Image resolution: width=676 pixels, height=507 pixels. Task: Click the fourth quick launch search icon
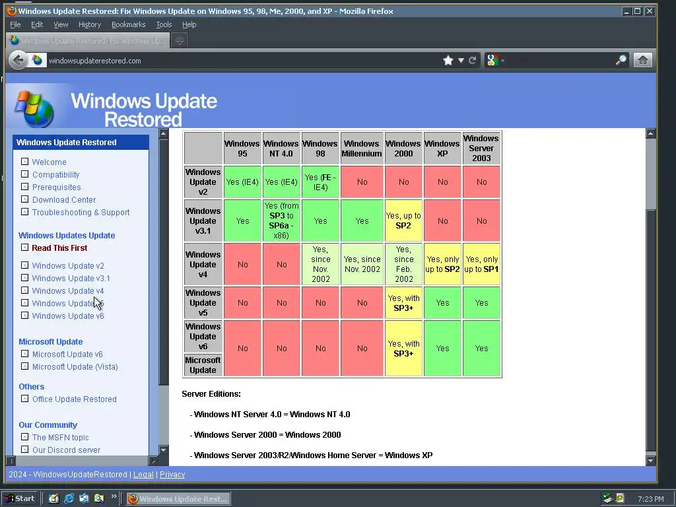(x=99, y=498)
